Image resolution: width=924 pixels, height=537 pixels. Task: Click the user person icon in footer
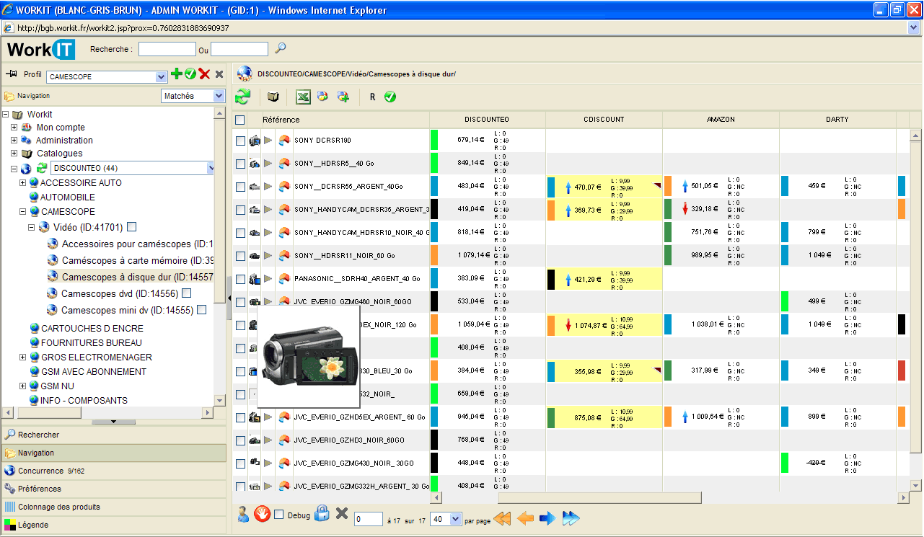point(243,514)
